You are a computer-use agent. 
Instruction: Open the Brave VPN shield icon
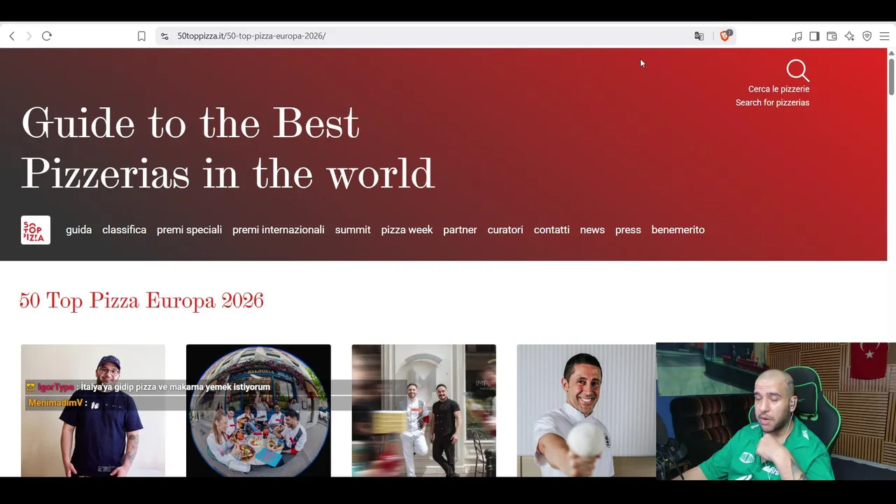pos(867,36)
